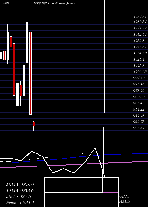Click the 1087.81 price label

[x=140, y=17]
